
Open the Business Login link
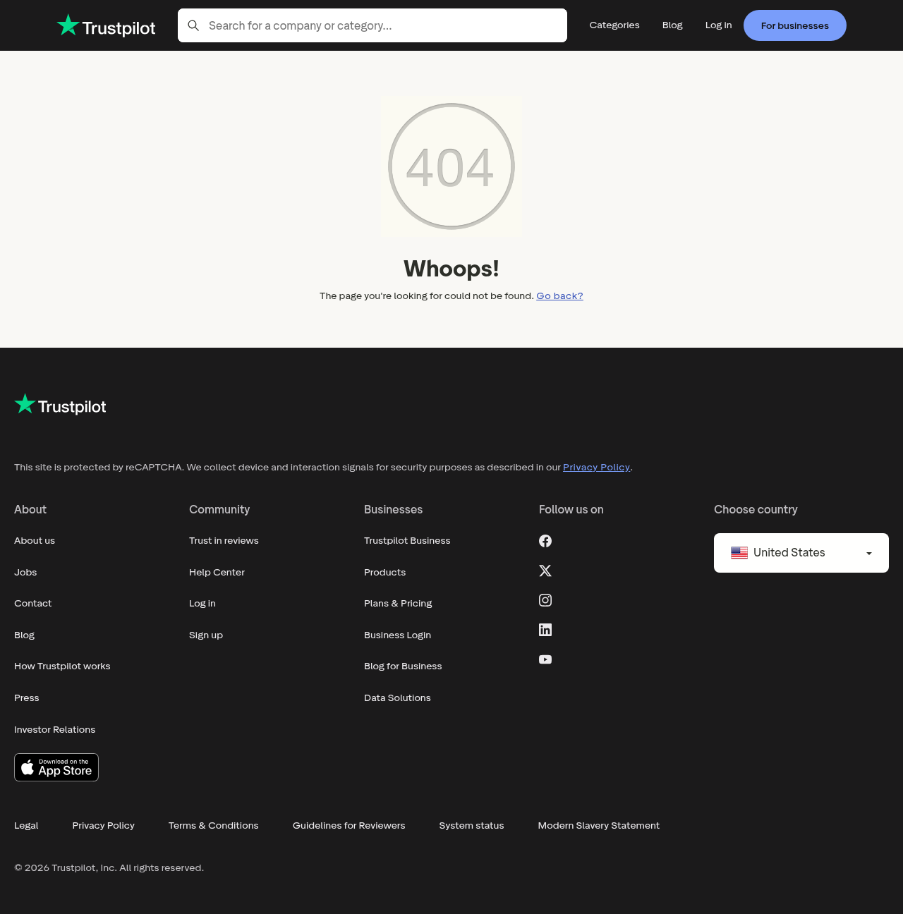pos(397,635)
